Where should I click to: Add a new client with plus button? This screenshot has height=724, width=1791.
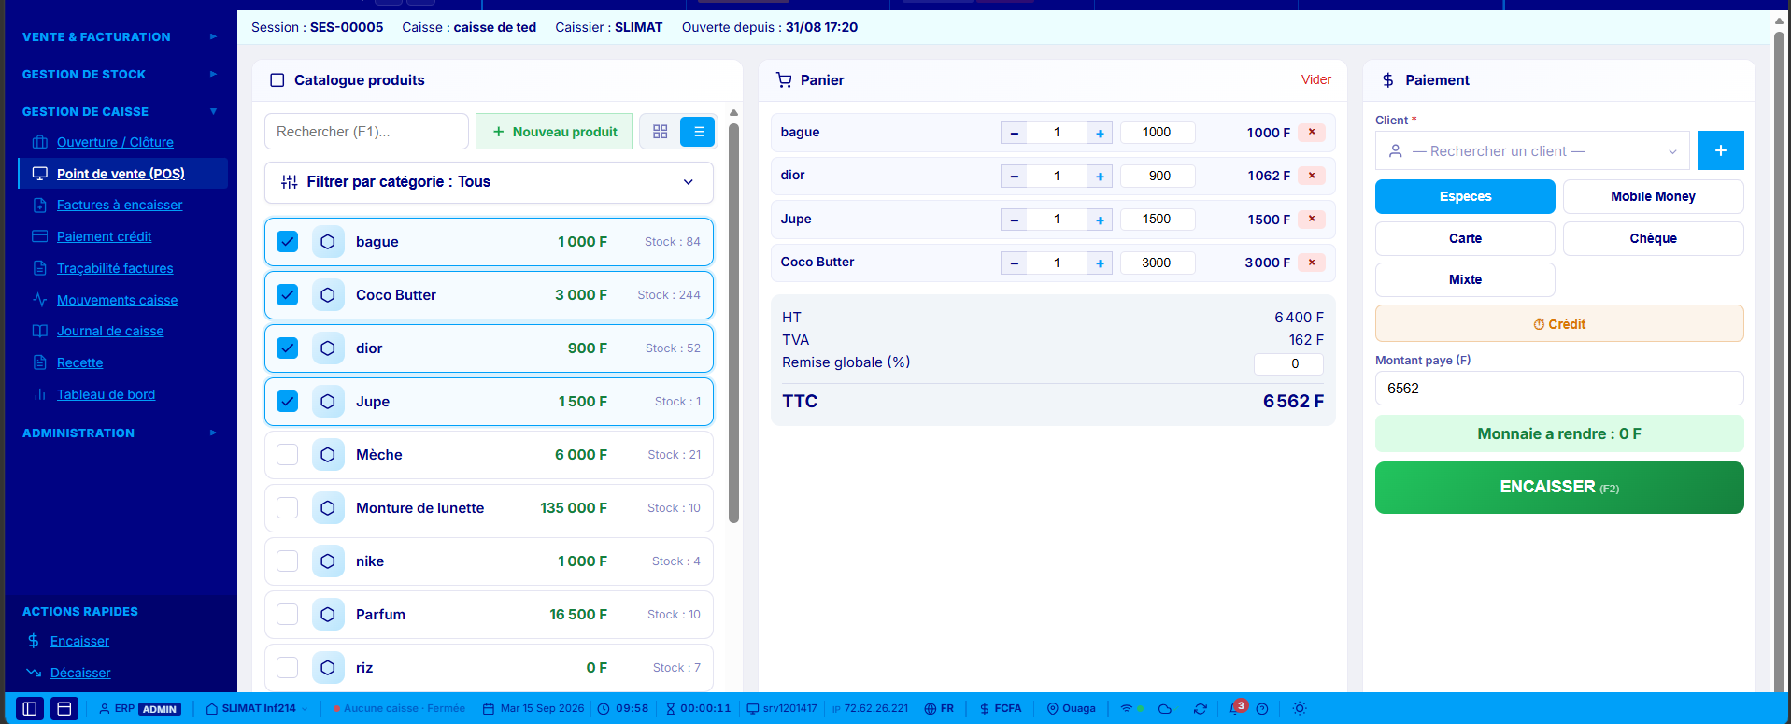coord(1720,150)
